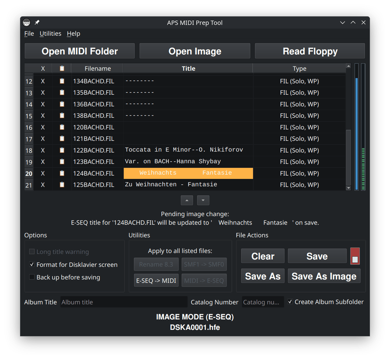Move selected file up with arrow button
This screenshot has height=360, width=390.
pyautogui.click(x=187, y=200)
